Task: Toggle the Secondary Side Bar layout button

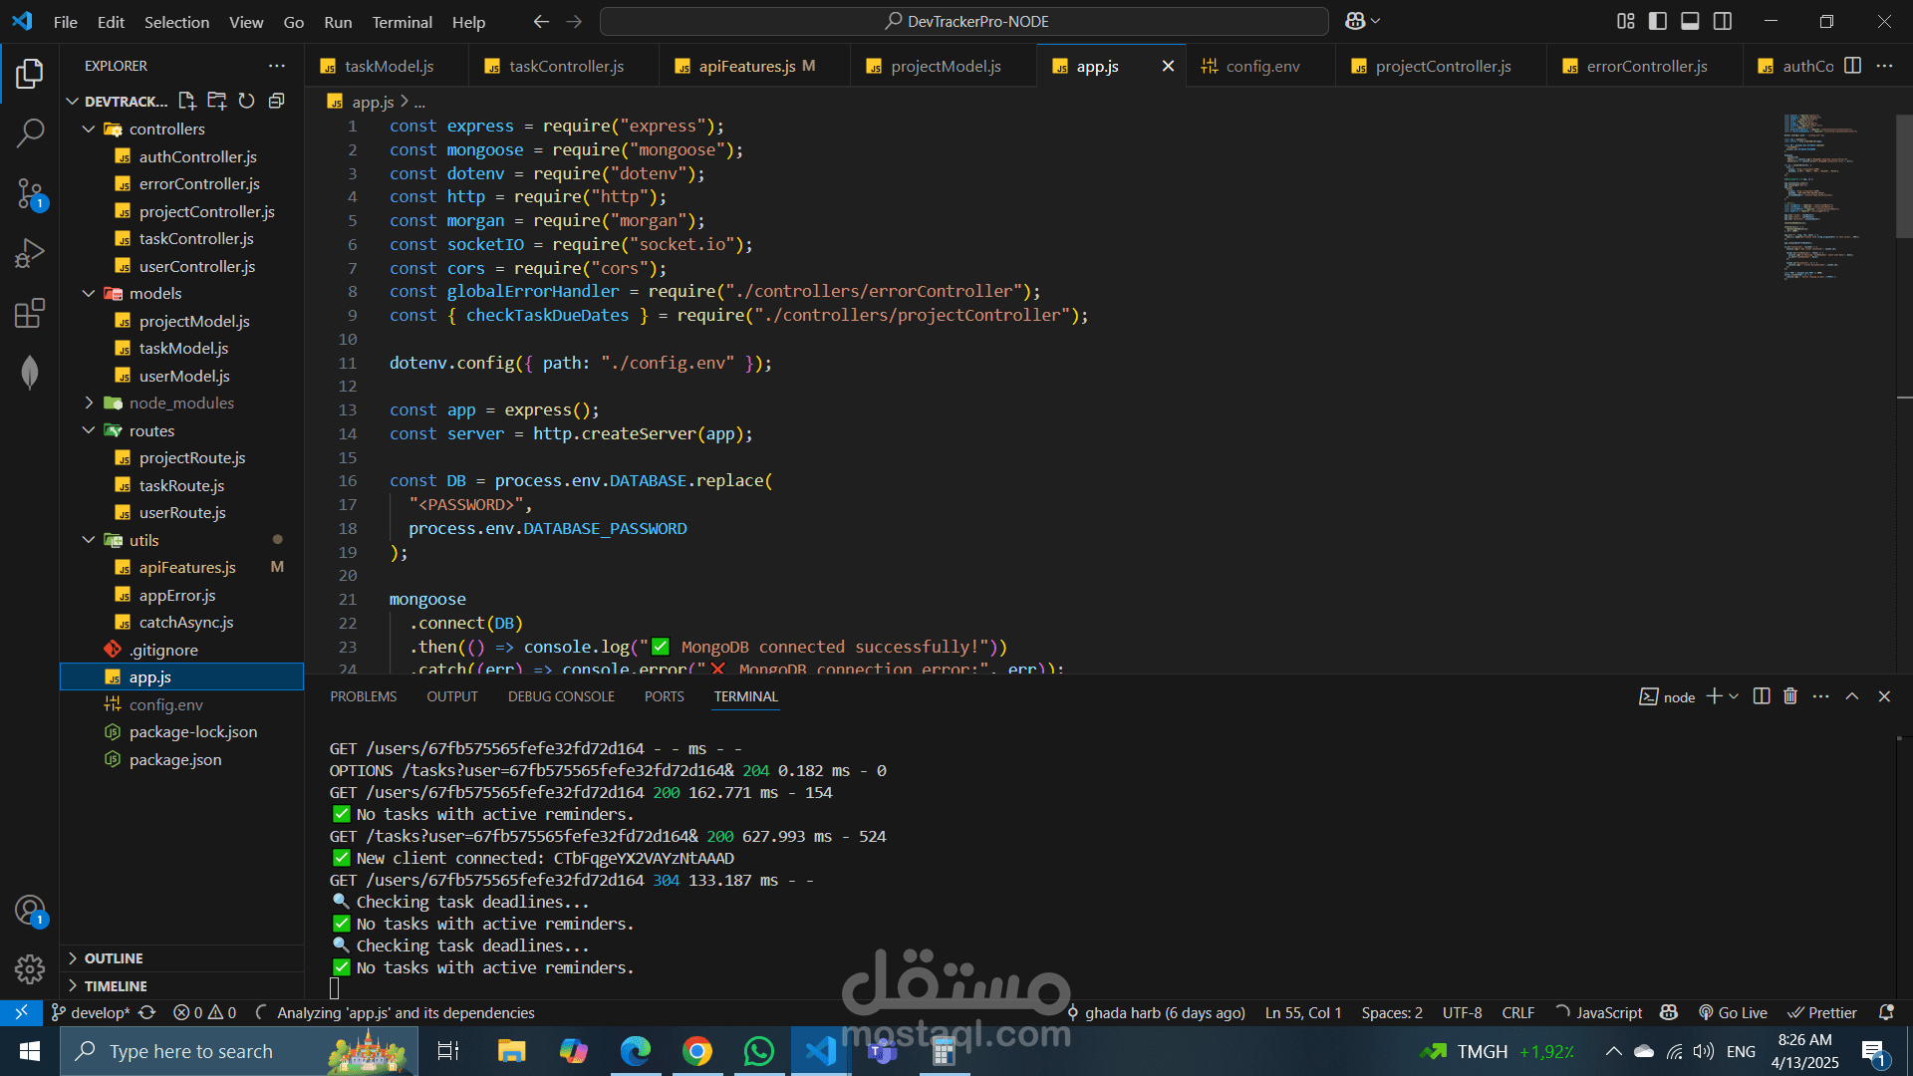Action: point(1723,21)
